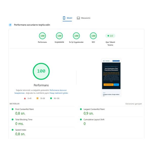Click the METRİKLER section heading
Screen dimensions: 153x153
click(x=15, y=104)
